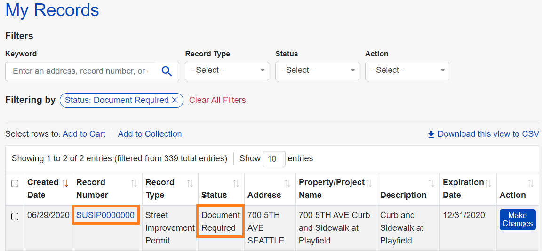Open record SUSIP0000000 link
Image resolution: width=542 pixels, height=251 pixels.
click(x=105, y=215)
